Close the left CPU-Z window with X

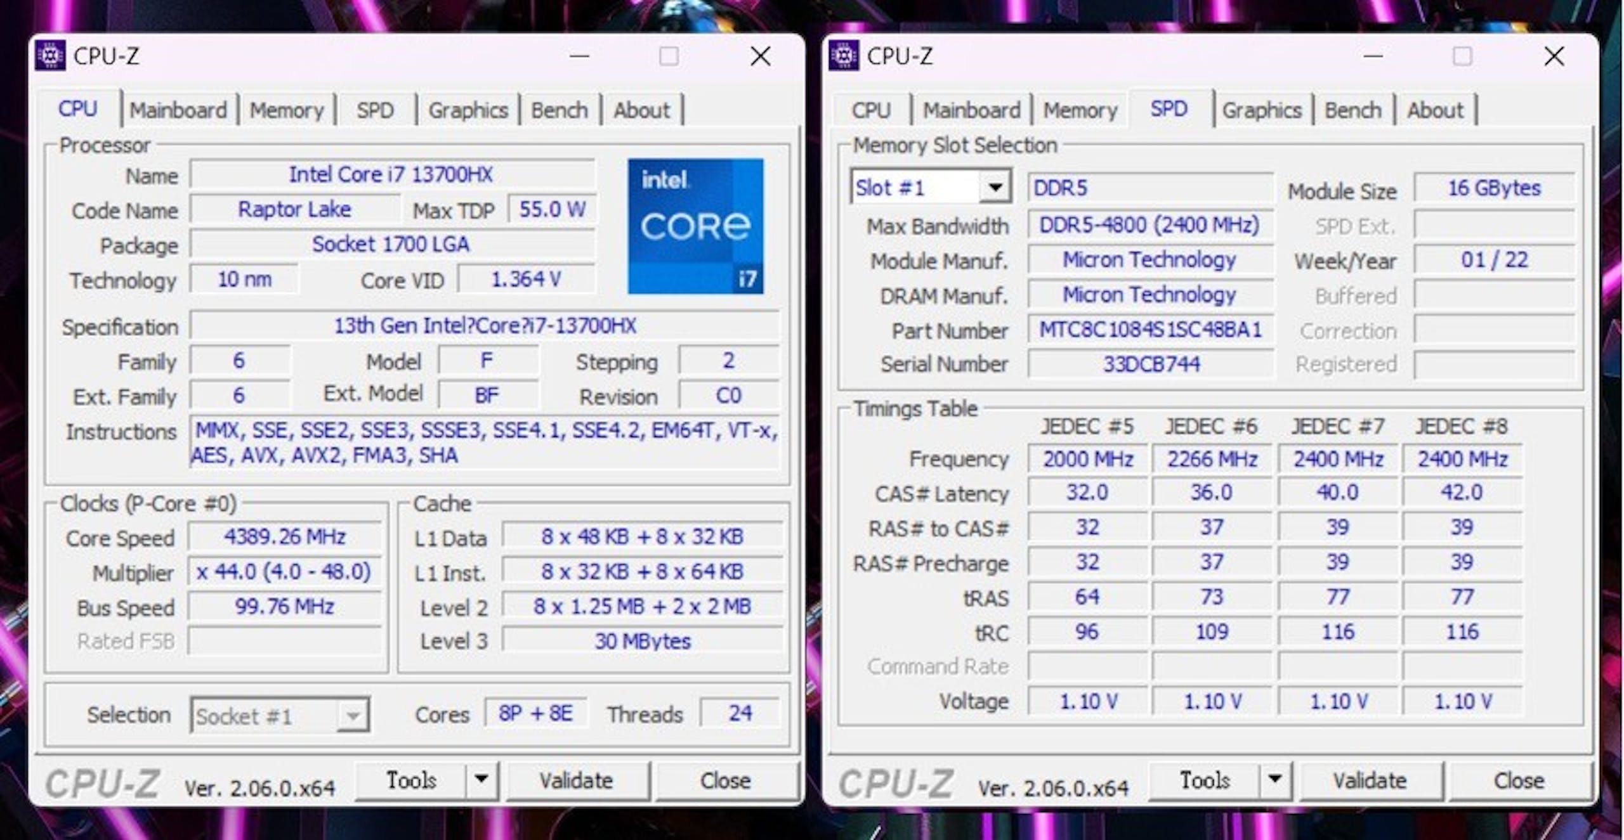[761, 56]
